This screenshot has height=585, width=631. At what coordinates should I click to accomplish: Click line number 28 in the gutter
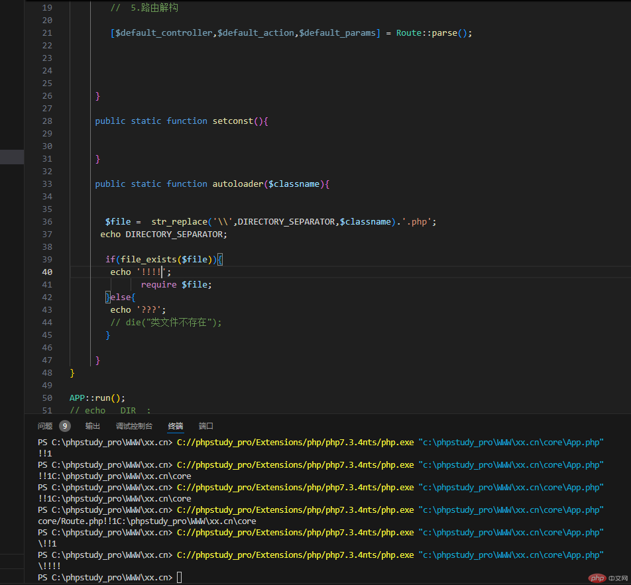tap(47, 121)
